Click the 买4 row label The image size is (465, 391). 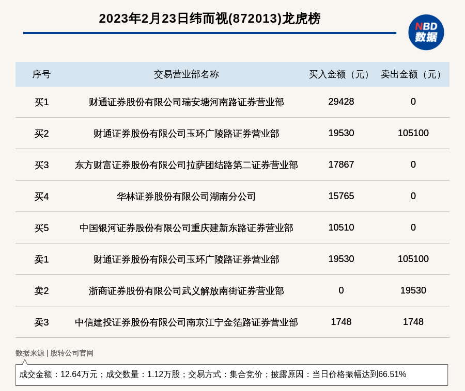41,197
